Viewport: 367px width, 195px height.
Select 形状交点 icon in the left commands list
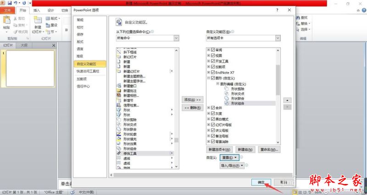119,124
